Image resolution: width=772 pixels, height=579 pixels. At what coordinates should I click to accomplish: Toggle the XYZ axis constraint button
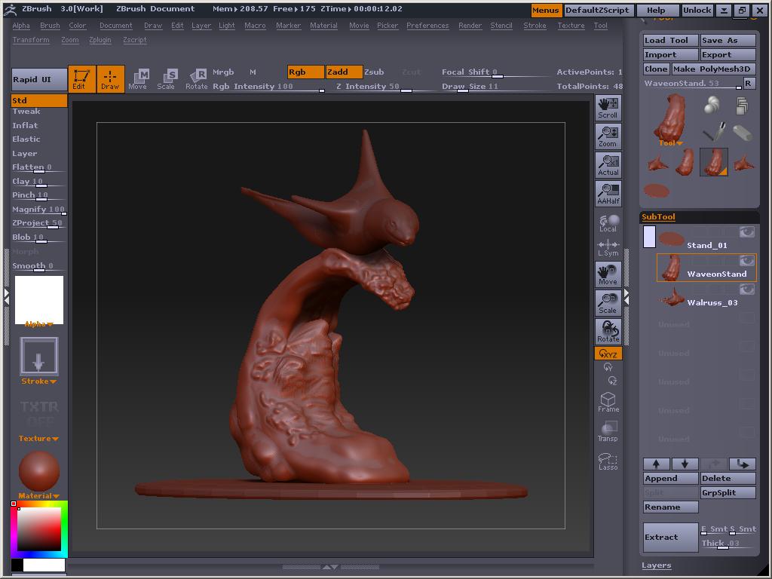(608, 353)
